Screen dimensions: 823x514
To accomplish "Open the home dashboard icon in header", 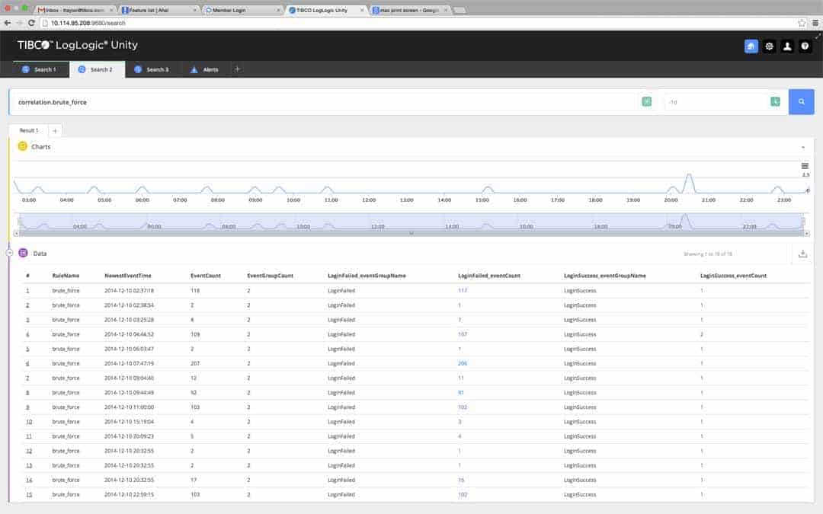I will [x=751, y=46].
